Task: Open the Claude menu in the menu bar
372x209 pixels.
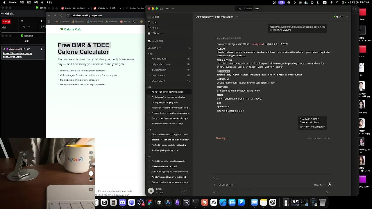Action: coord(13,2)
